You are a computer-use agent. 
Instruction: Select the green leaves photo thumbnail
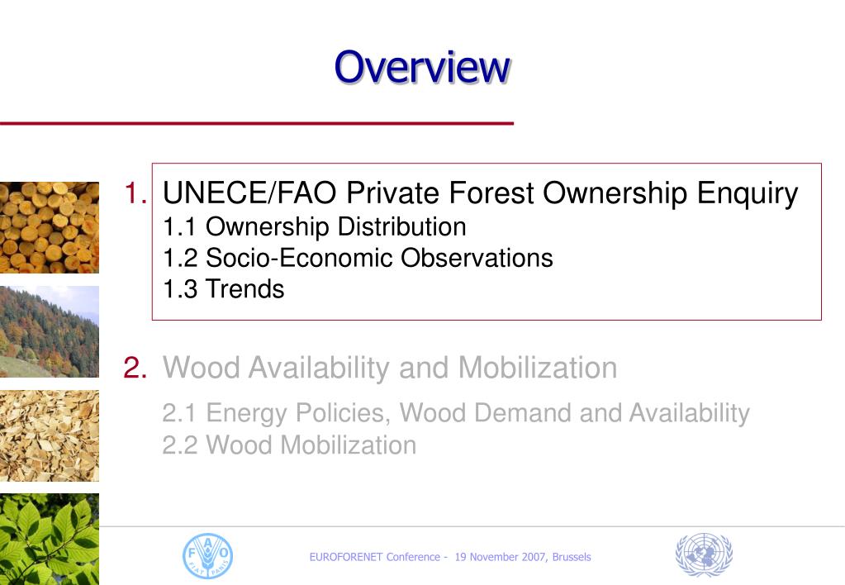click(50, 540)
